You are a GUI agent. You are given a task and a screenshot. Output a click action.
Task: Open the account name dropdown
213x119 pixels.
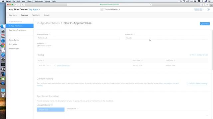199,10
